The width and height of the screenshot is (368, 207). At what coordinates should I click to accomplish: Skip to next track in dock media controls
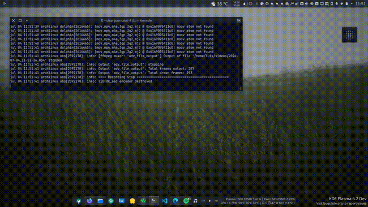[x=216, y=201]
